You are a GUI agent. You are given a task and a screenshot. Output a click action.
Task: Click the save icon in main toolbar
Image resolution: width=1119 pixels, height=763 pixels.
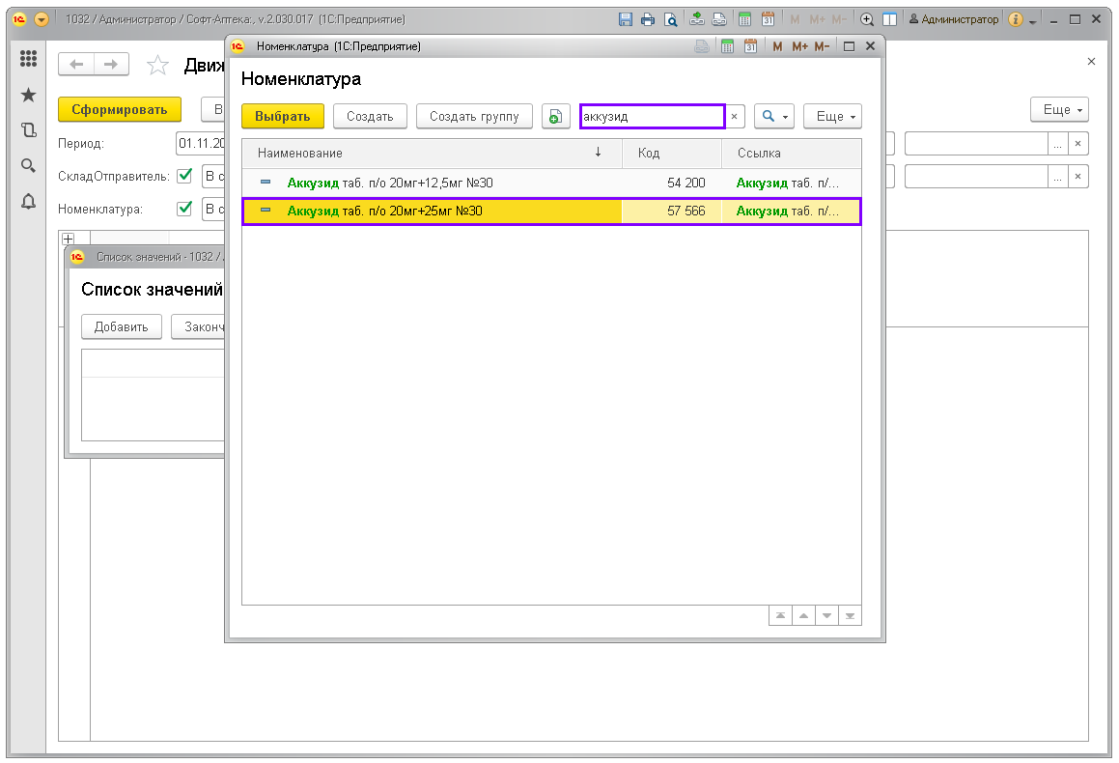click(x=625, y=19)
